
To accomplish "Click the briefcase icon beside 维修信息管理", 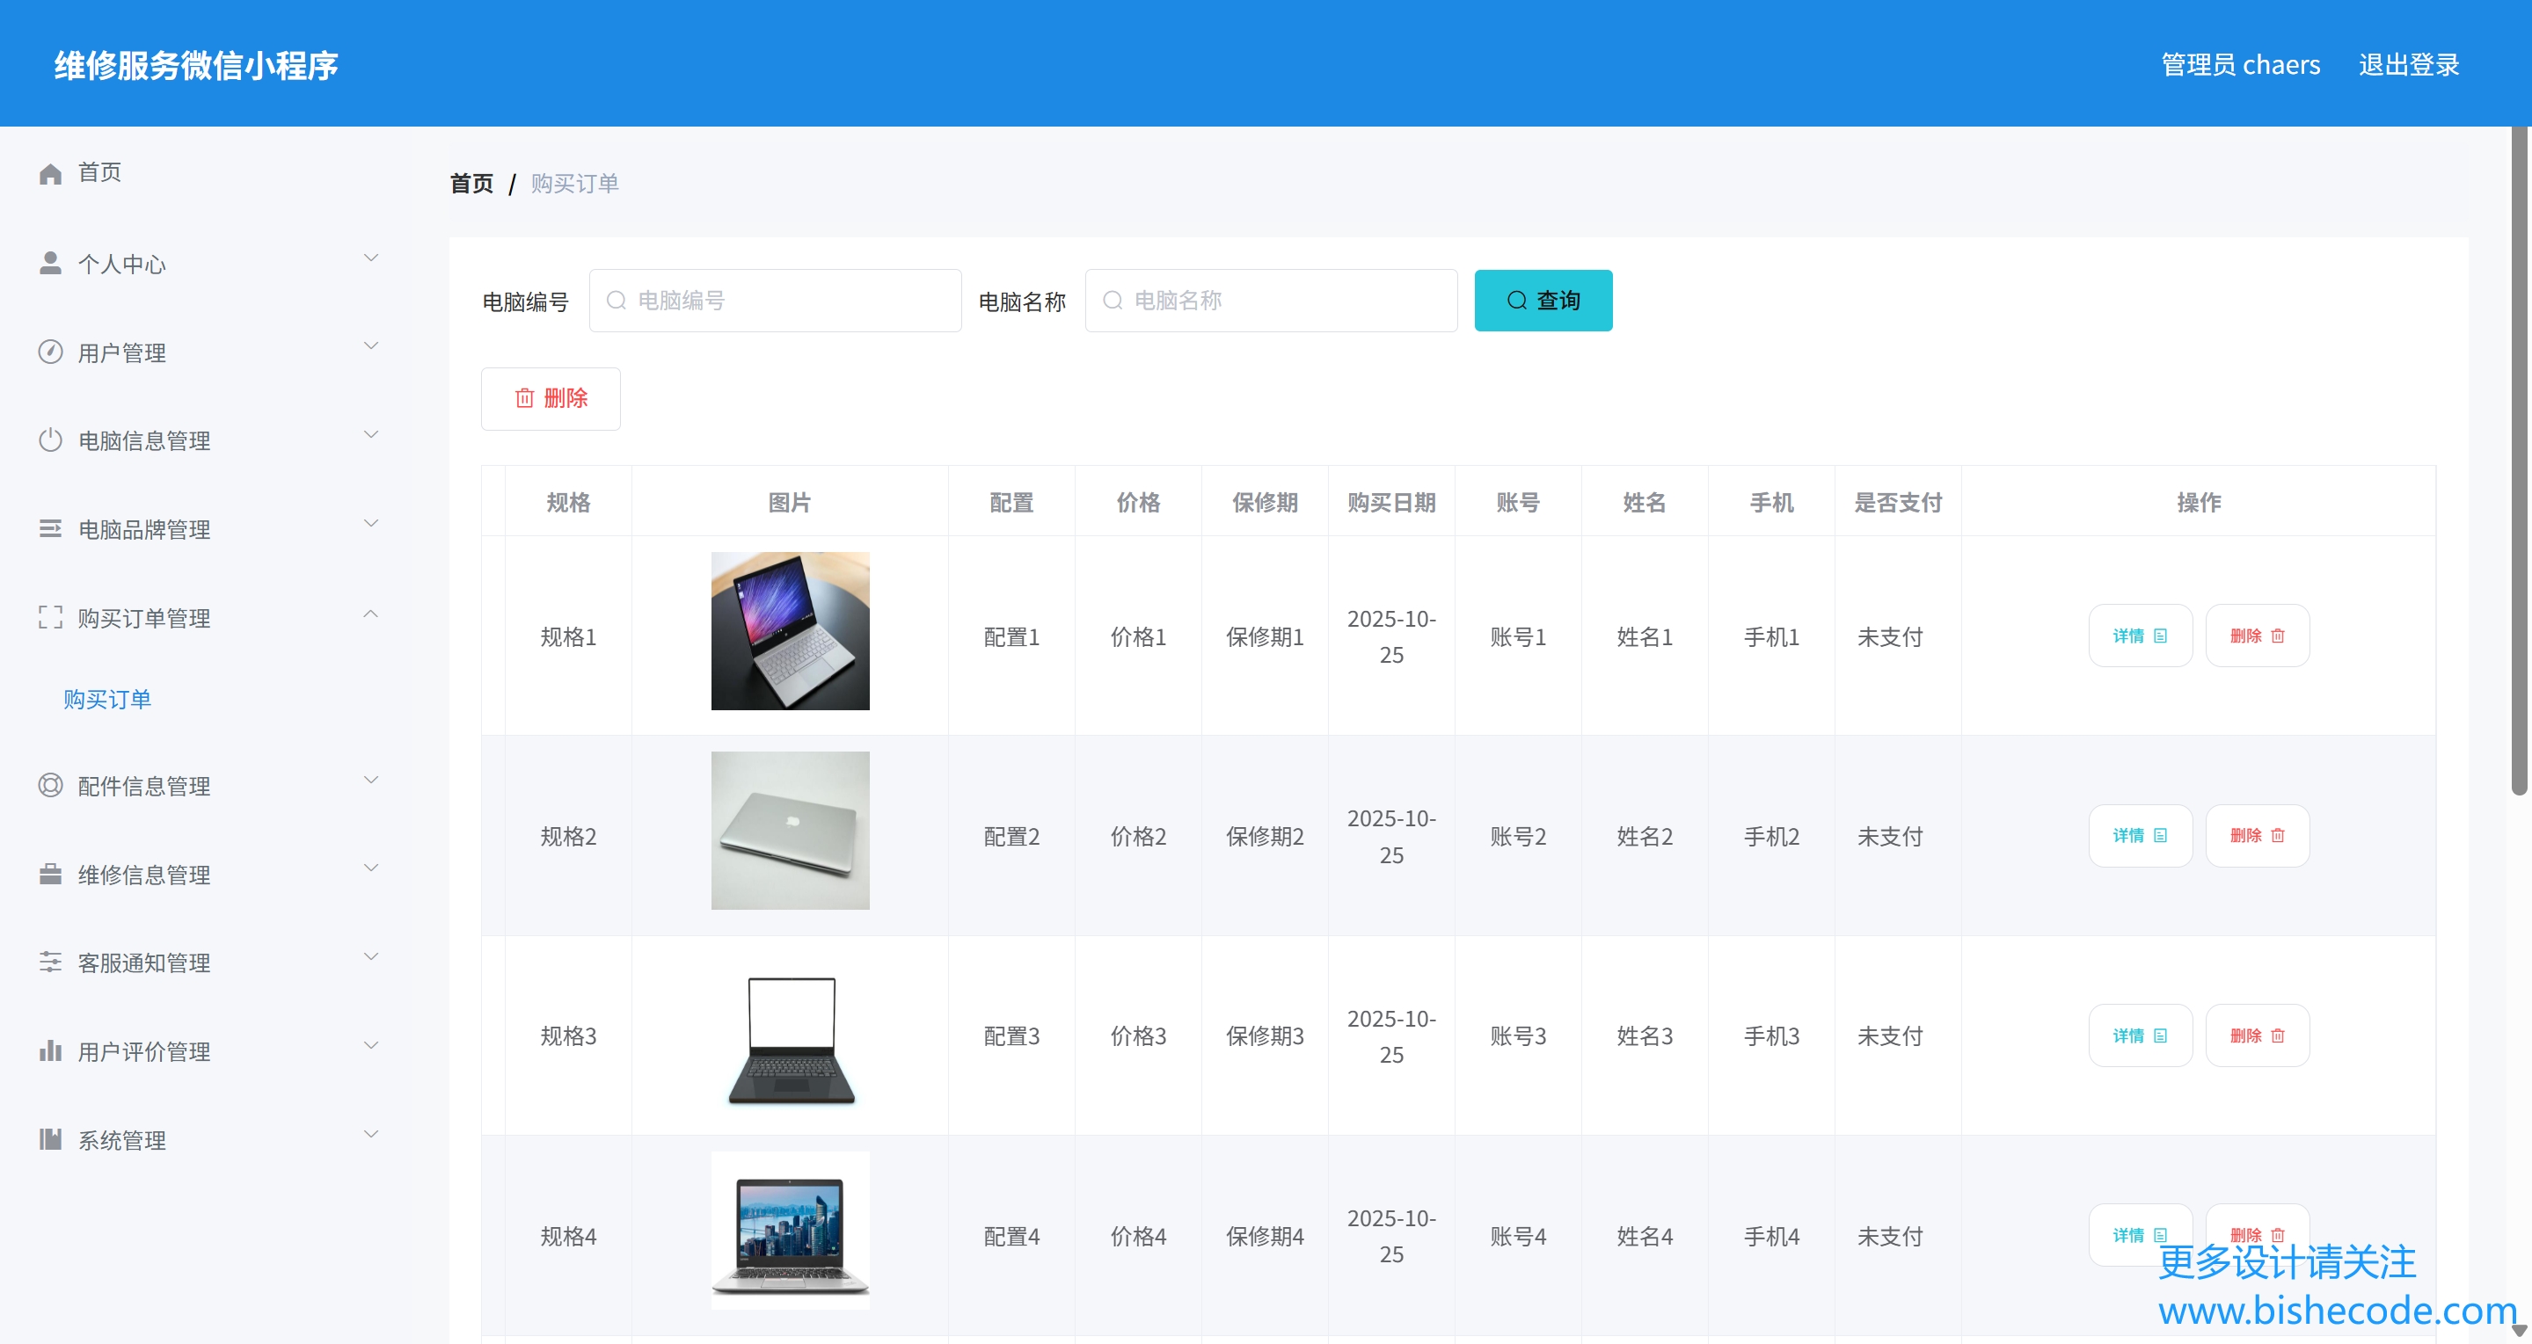I will coord(50,874).
